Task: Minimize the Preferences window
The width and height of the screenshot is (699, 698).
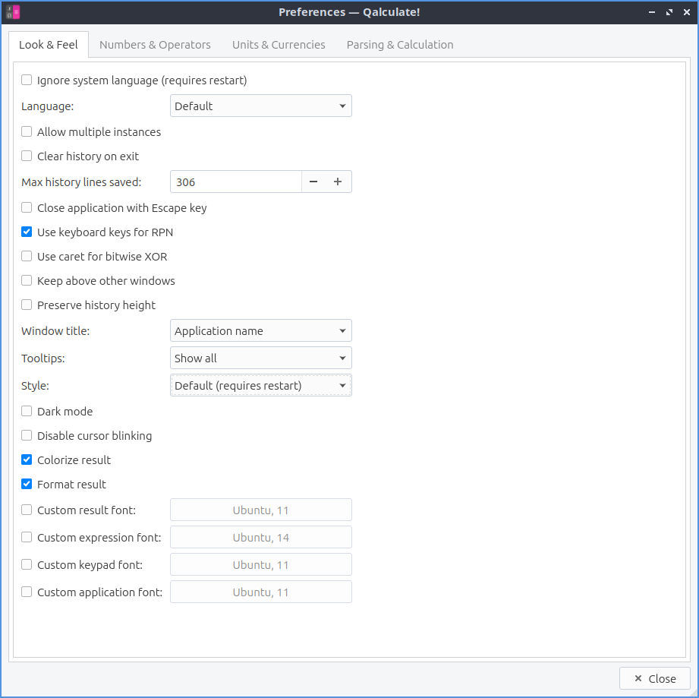Action: click(x=653, y=12)
